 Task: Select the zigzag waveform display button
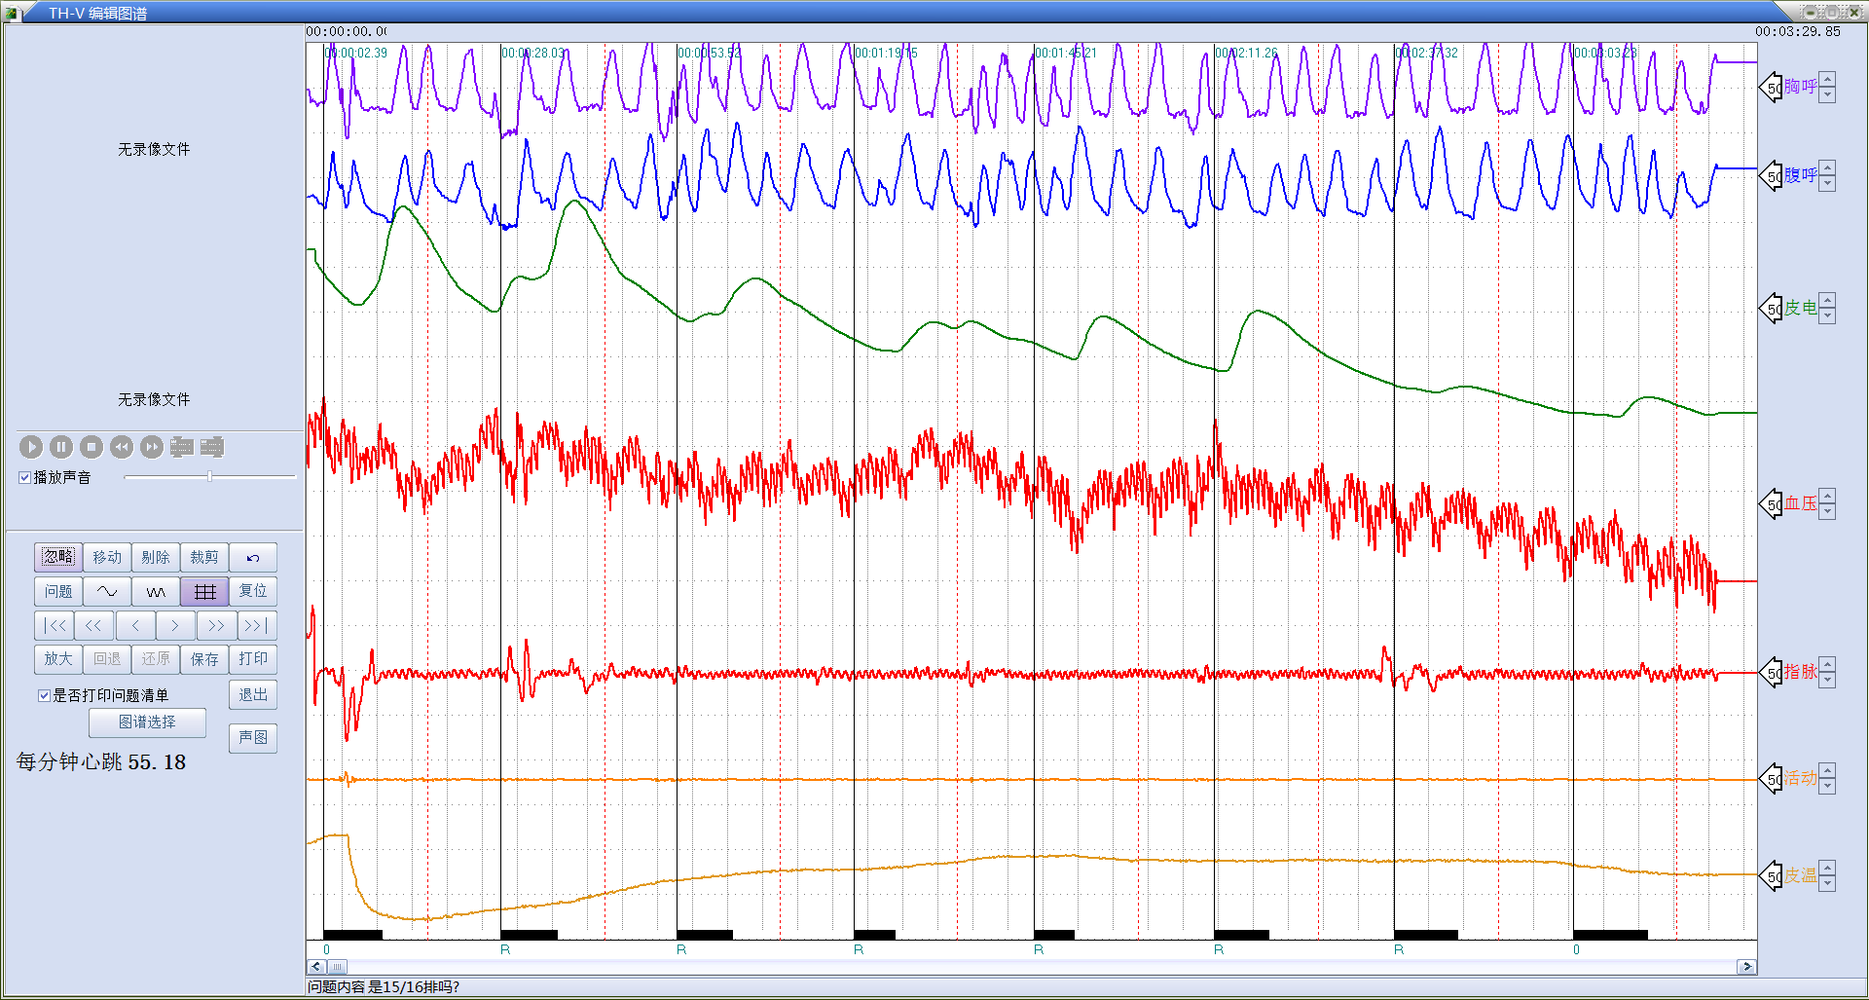[x=156, y=592]
